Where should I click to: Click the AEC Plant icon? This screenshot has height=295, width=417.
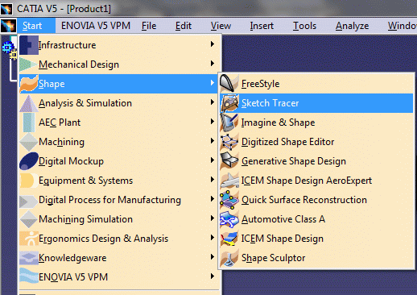(x=28, y=123)
